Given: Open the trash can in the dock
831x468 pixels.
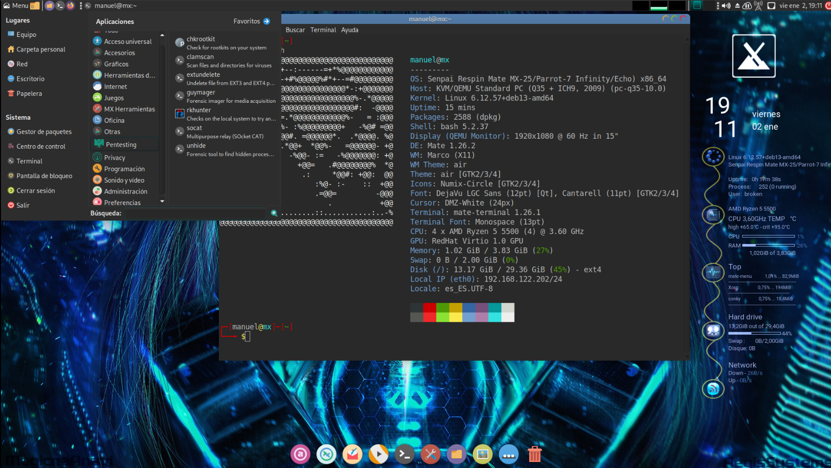Looking at the screenshot, I should pos(534,455).
